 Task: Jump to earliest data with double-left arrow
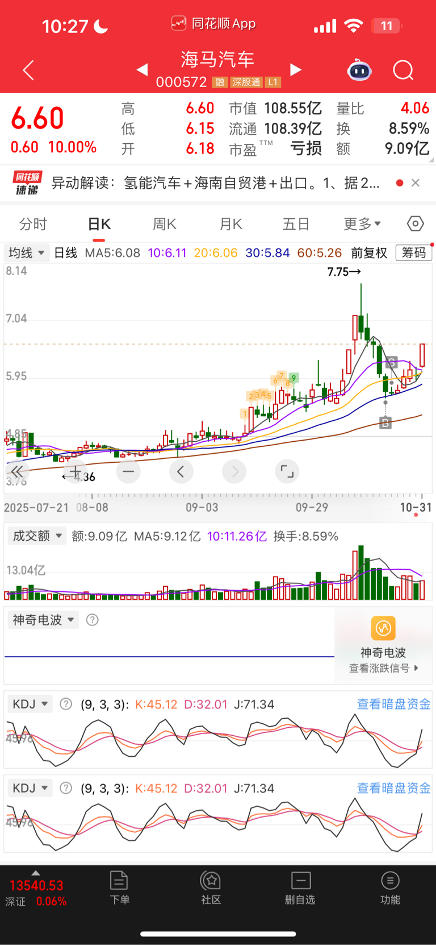(x=17, y=471)
